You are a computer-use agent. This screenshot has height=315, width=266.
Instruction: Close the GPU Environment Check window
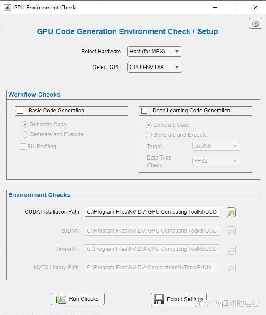(x=256, y=7)
